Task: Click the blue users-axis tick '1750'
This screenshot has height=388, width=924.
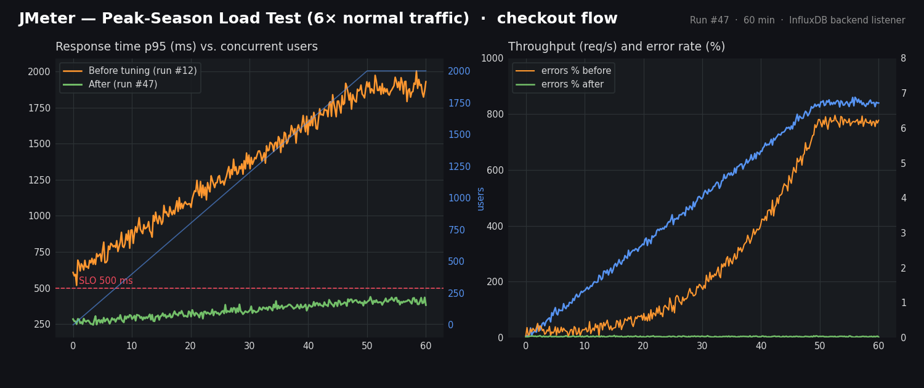Action: pos(459,103)
